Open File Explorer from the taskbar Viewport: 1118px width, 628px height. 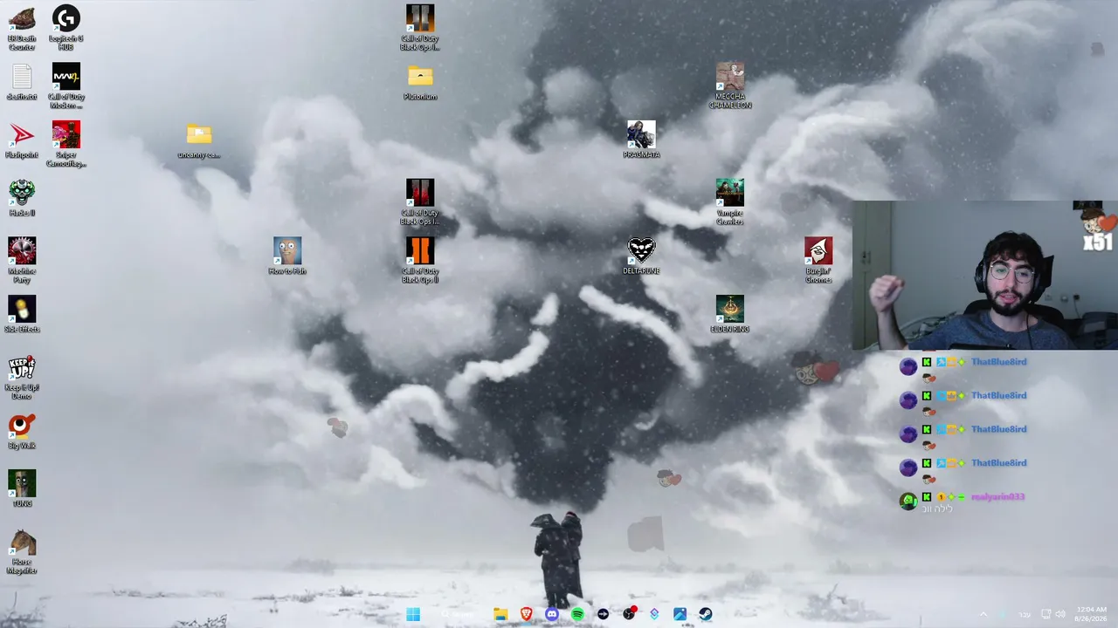click(500, 615)
